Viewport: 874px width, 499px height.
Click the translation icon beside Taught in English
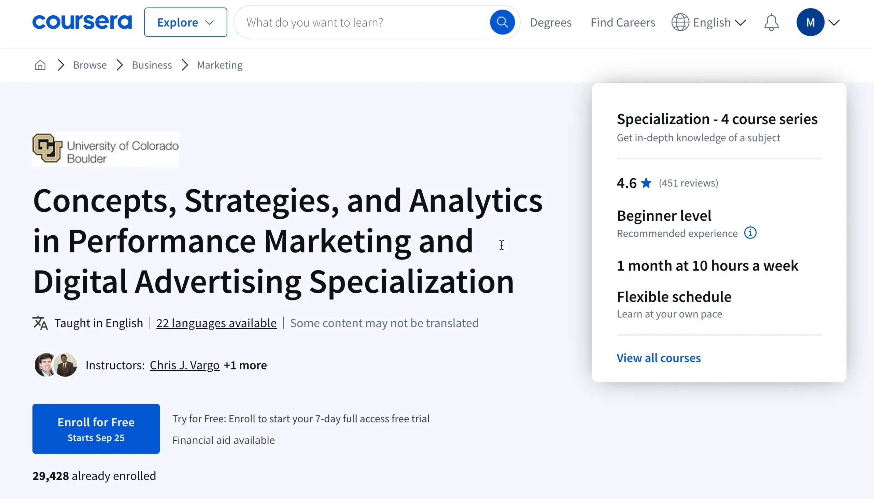point(41,323)
